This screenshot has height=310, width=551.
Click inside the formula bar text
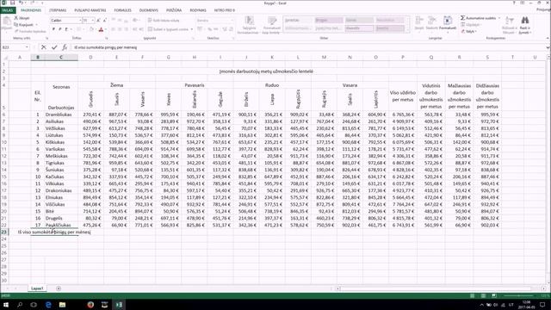[105, 47]
